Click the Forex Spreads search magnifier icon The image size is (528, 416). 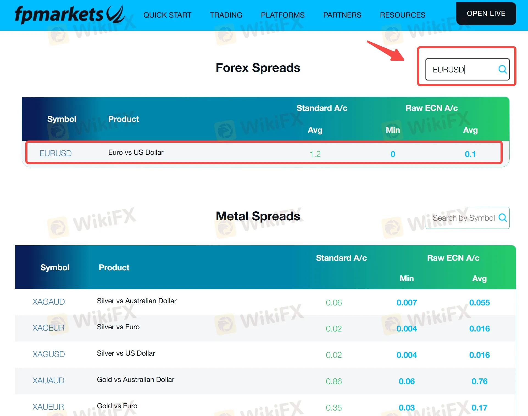click(502, 69)
